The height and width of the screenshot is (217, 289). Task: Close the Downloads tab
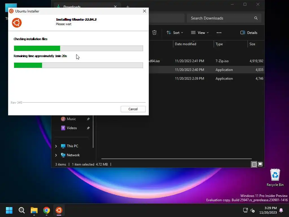(x=115, y=7)
